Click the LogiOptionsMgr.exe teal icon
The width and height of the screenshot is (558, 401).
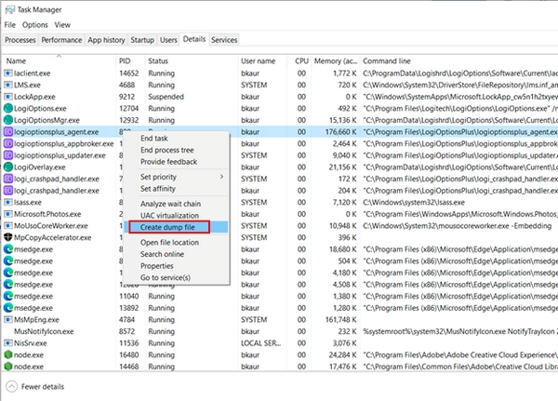[x=7, y=120]
